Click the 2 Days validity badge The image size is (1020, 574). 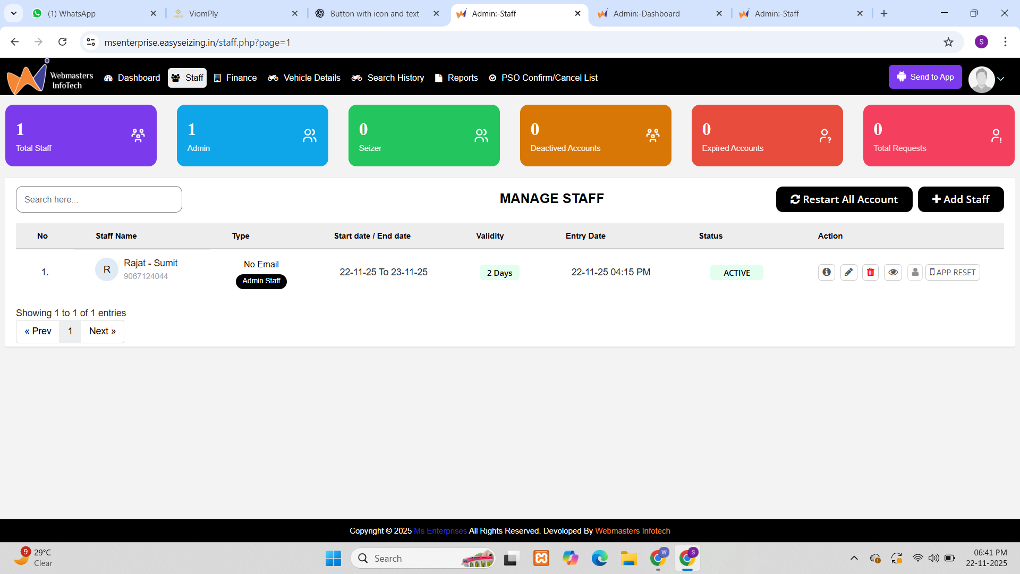(x=499, y=273)
